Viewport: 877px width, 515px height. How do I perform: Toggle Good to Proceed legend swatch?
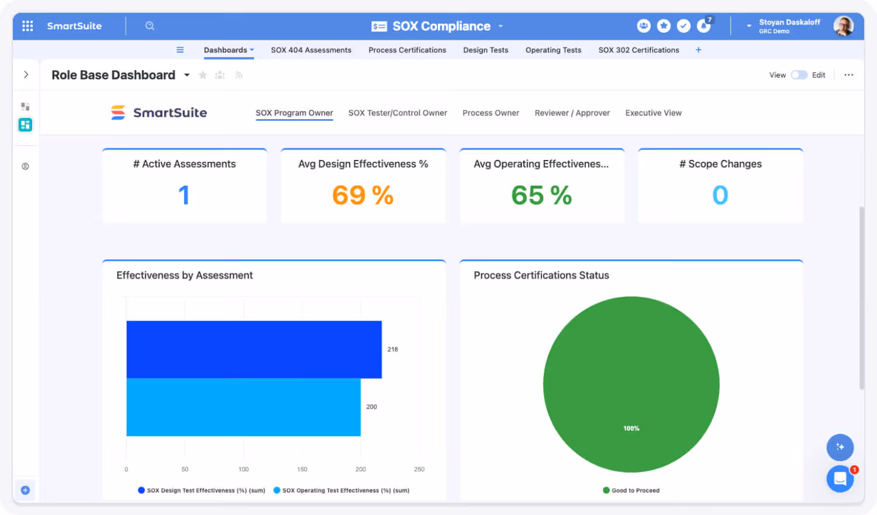(x=606, y=490)
